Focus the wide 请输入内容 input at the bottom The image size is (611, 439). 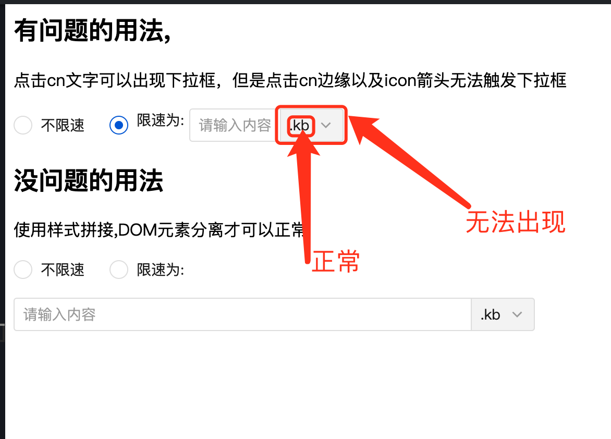(x=243, y=314)
